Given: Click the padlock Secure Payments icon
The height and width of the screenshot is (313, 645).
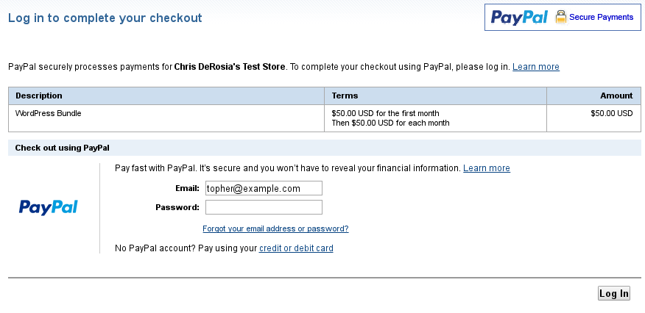Looking at the screenshot, I should pos(561,17).
